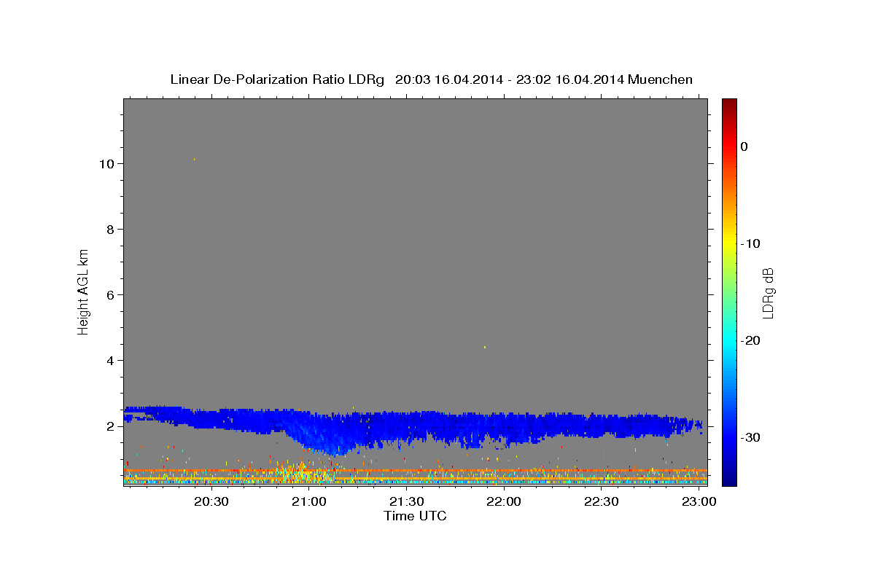Click the 'Height AGL km' axis label
This screenshot has height=583, width=875.
83,291
